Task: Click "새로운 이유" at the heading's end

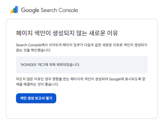Action: coord(105,34)
